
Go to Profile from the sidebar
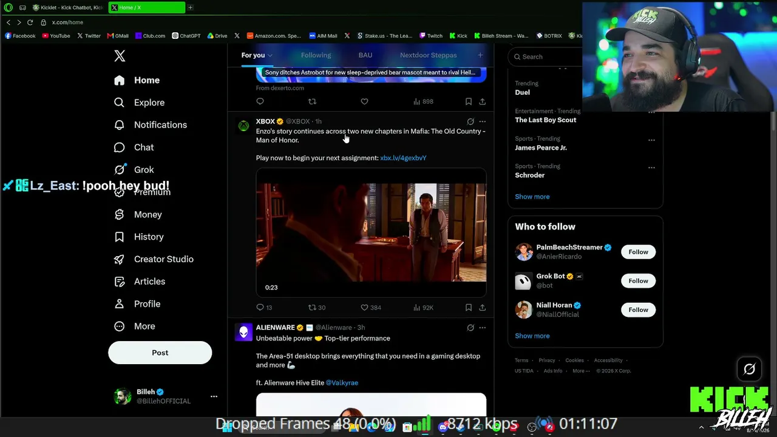(x=137, y=304)
